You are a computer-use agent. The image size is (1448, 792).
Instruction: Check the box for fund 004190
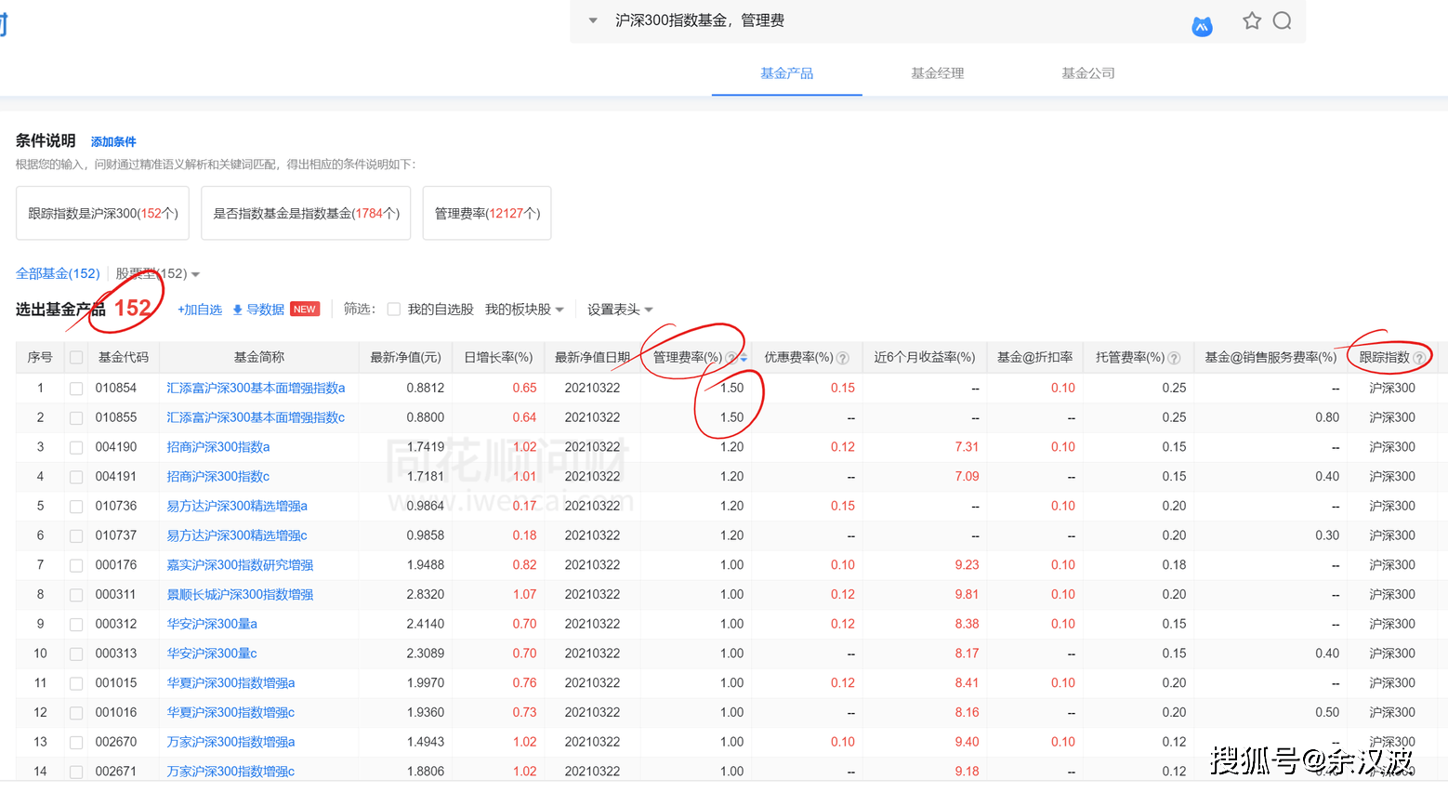tap(76, 448)
